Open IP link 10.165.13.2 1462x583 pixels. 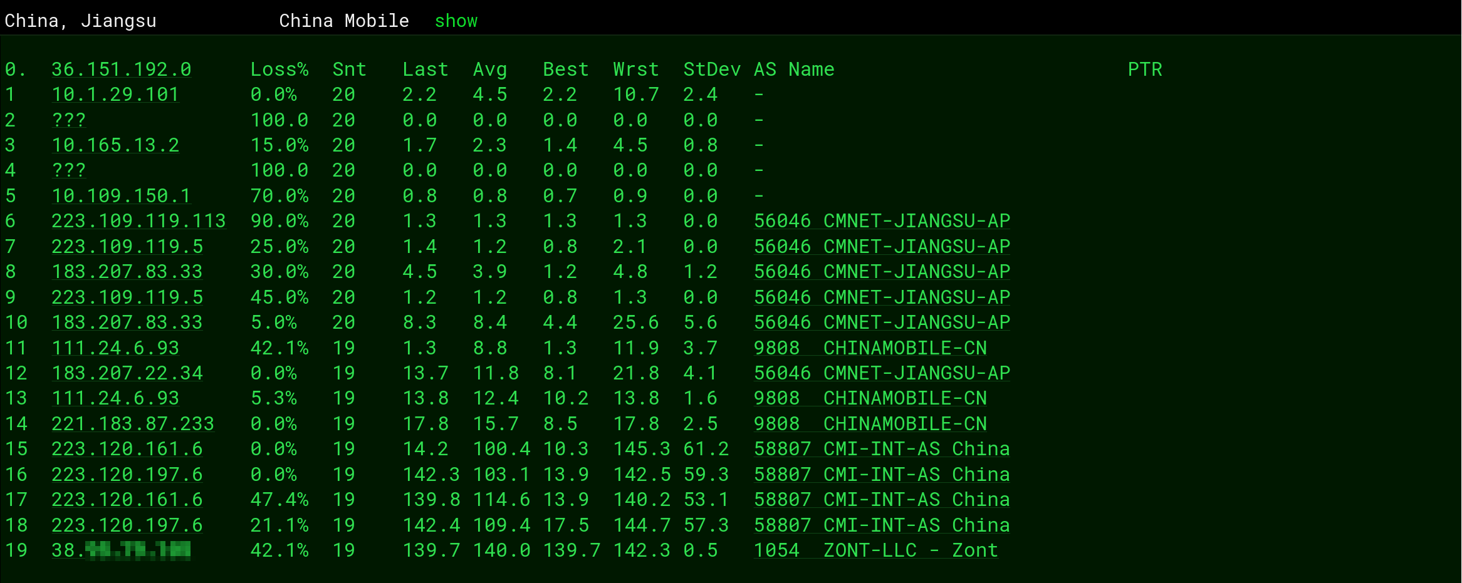115,145
